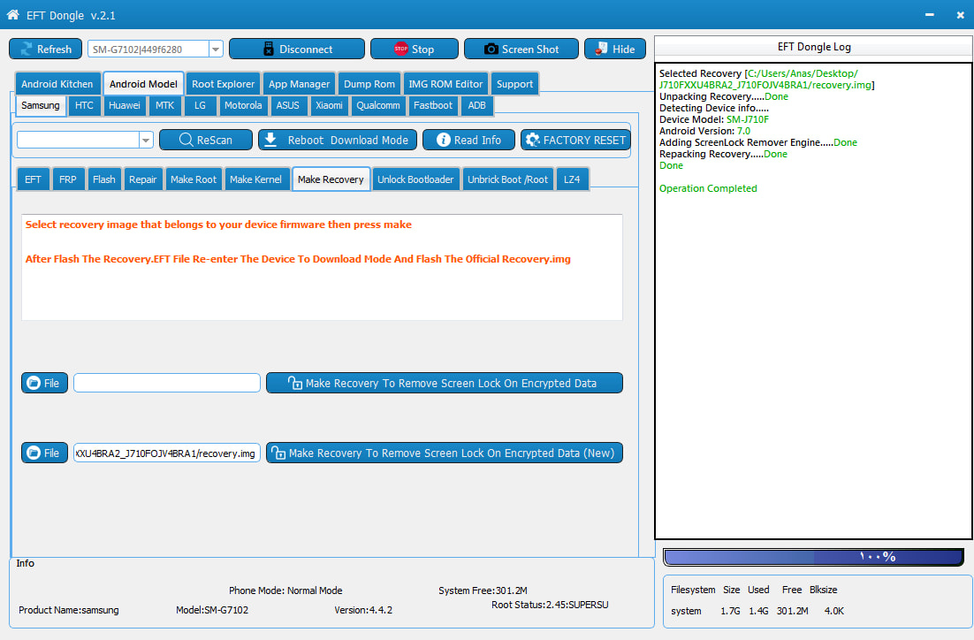Screen dimensions: 974x640
Task: Click the home icon in title bar
Action: [12, 14]
